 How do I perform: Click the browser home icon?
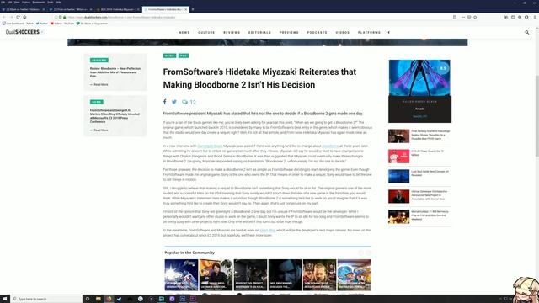point(24,17)
